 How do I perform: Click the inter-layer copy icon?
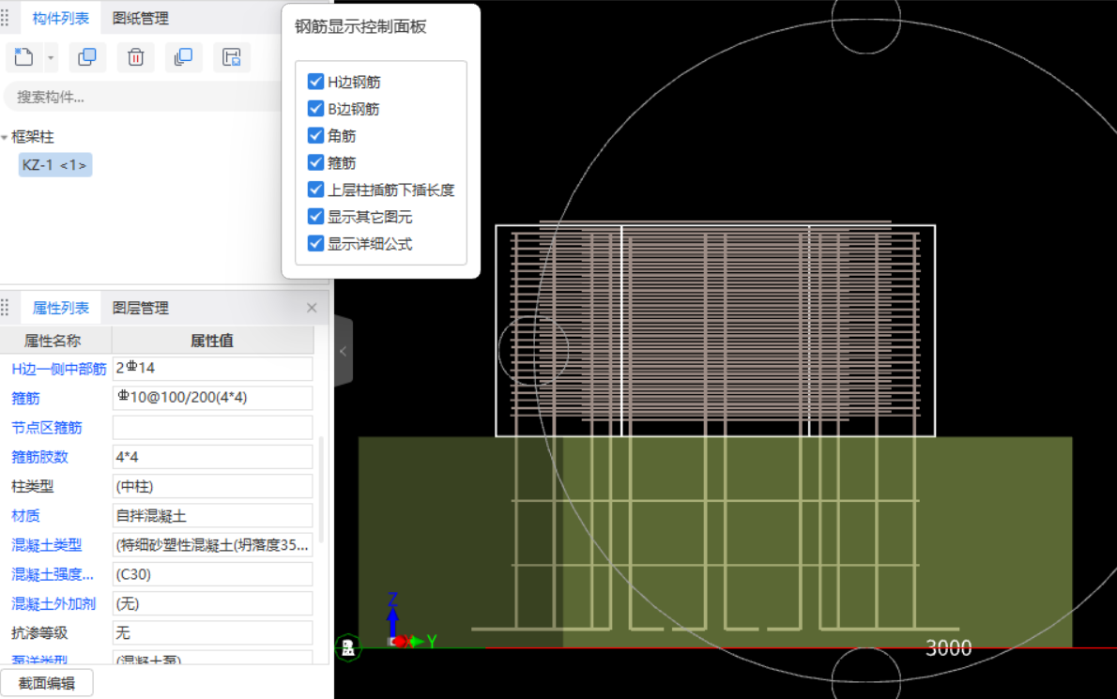tap(183, 57)
